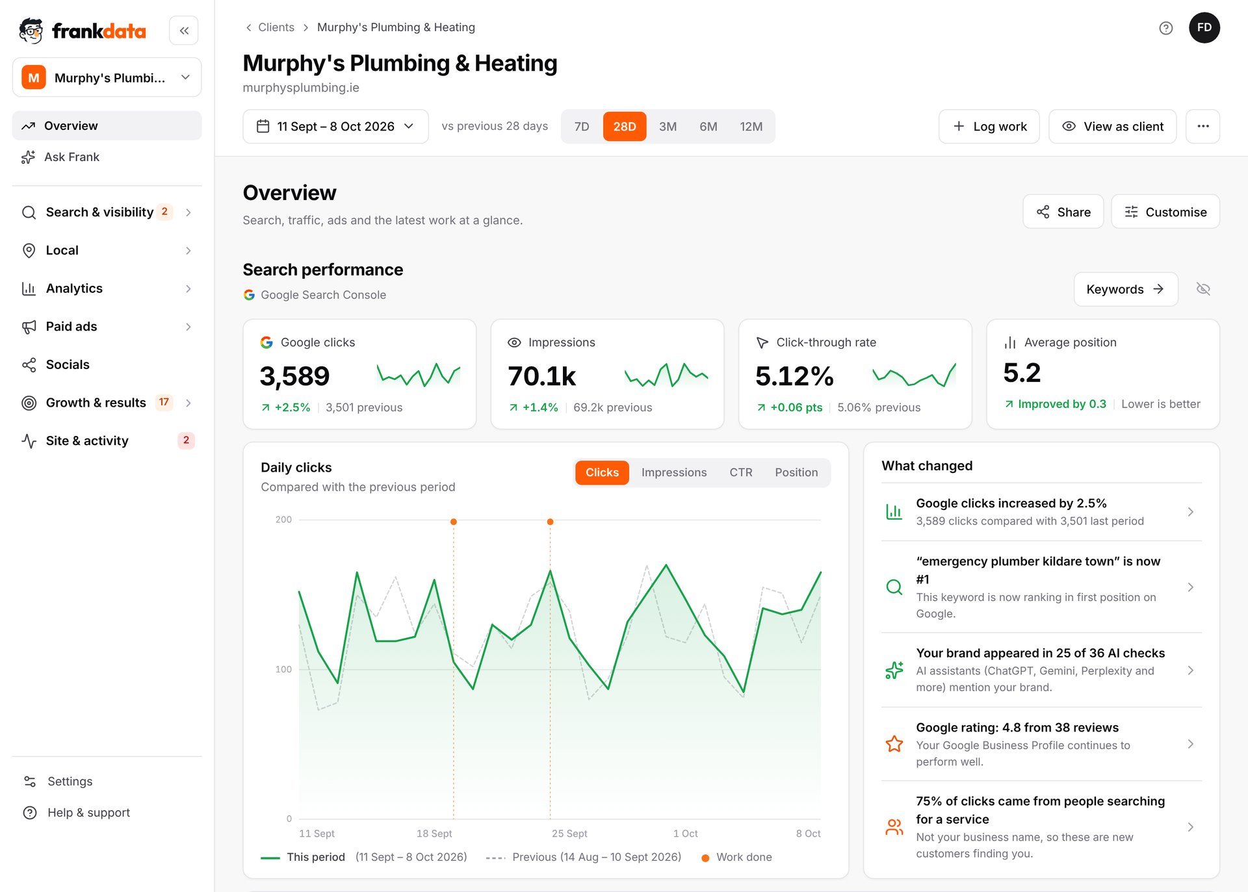Click the people icon beside service searches

[894, 827]
